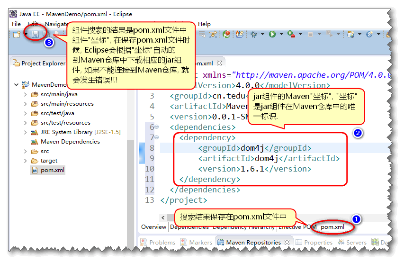Open the Debug configurations dropdown arrow

coord(262,34)
